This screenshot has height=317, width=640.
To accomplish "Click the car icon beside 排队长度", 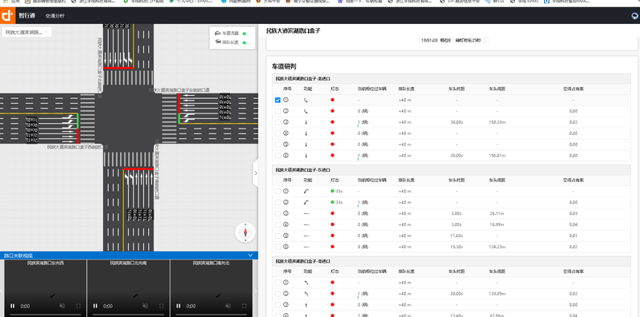I will 218,42.
